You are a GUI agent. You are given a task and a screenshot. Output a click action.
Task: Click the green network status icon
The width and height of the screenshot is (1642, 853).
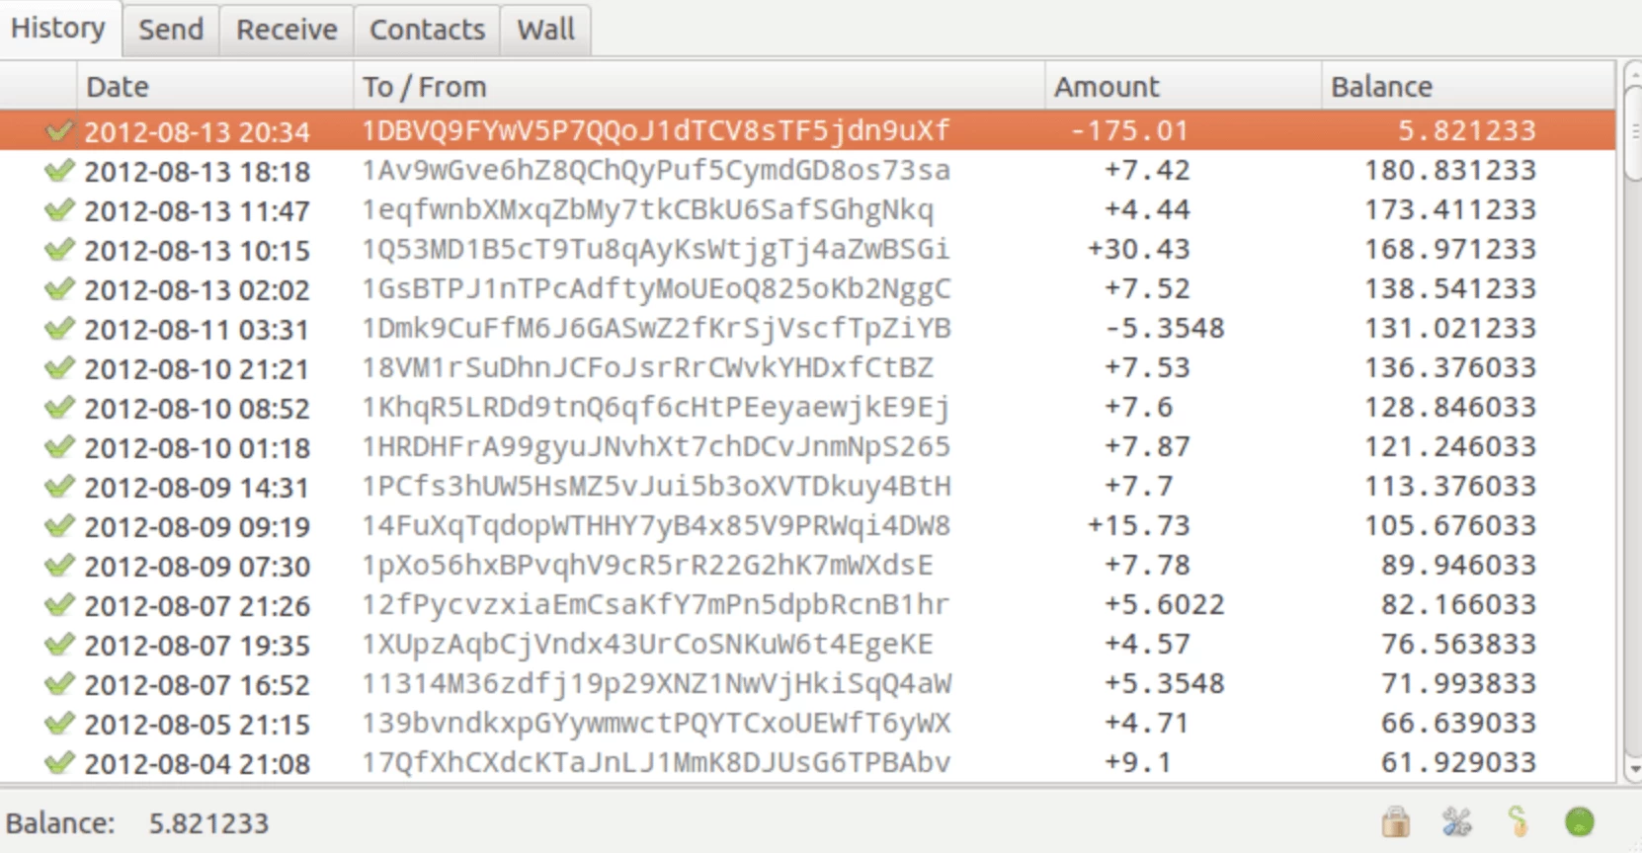(x=1580, y=821)
